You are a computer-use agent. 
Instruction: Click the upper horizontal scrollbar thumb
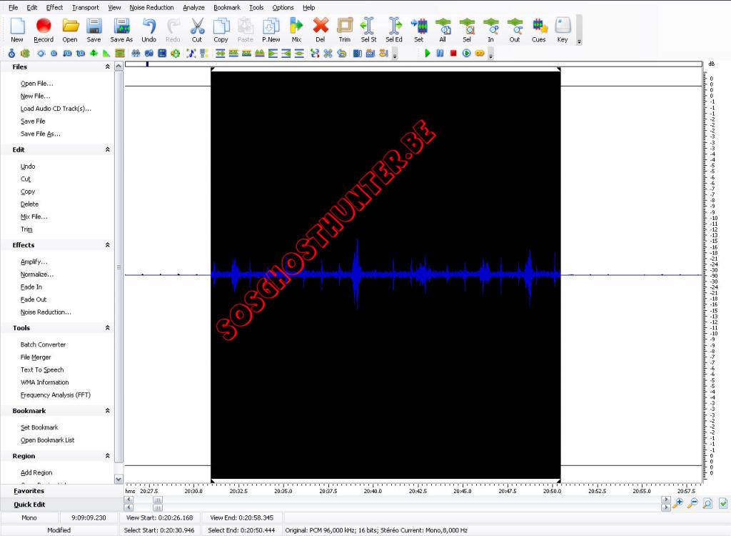coord(158,500)
